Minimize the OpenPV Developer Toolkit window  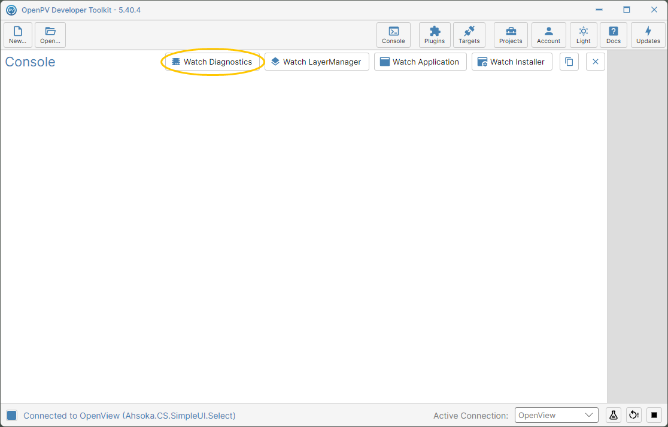[x=599, y=10]
